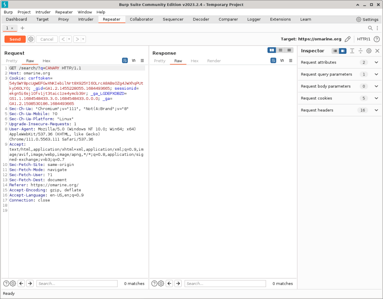Click the Response search input field

pos(225,284)
